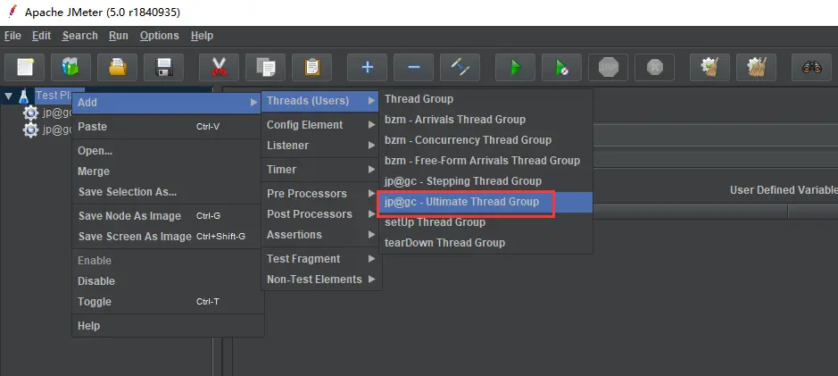Expand the Non-Test Elements submenu
This screenshot has width=838, height=376.
[x=321, y=280]
